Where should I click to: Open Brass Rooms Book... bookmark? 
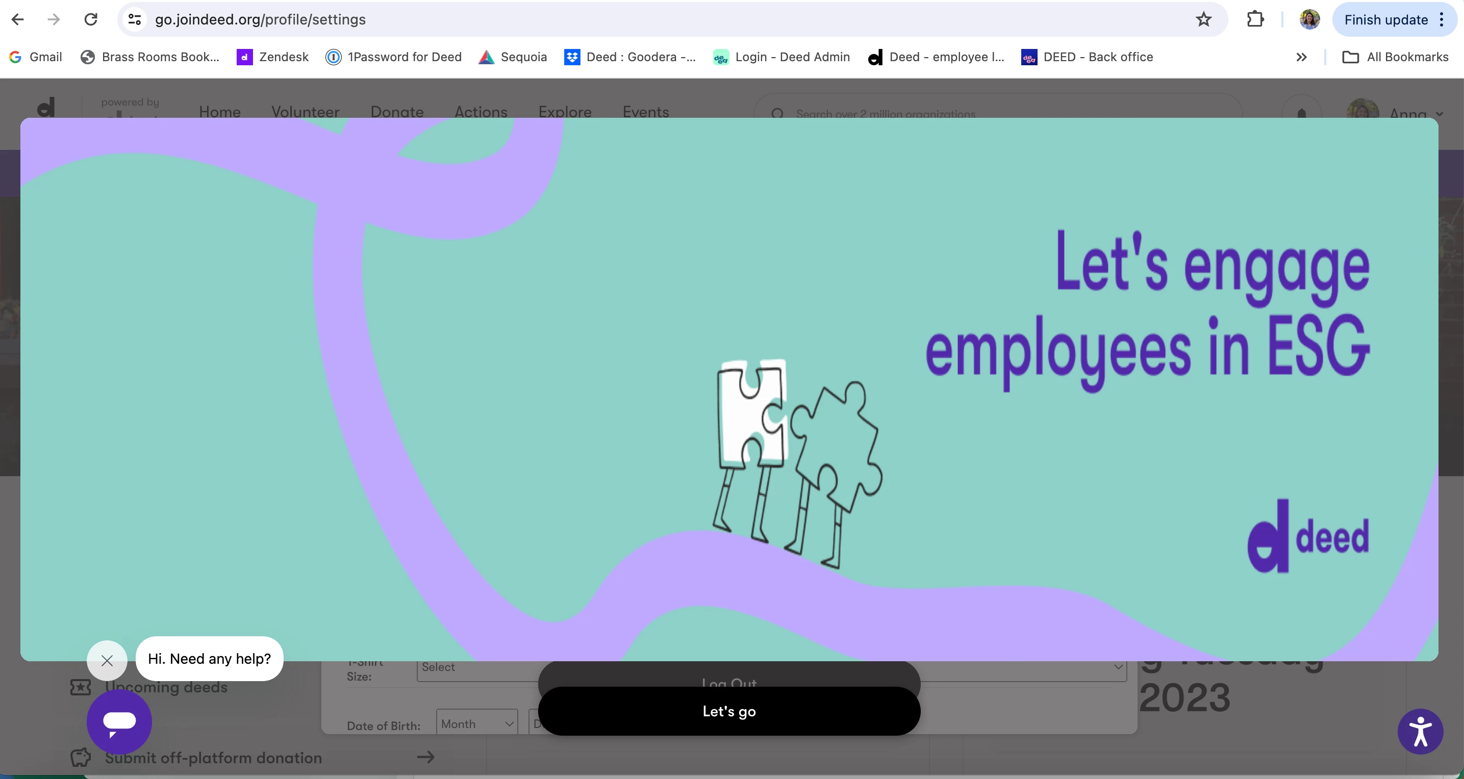pyautogui.click(x=150, y=57)
